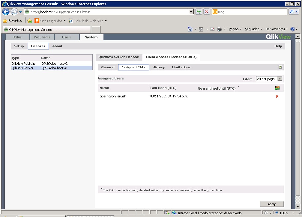Click the Print icon
Screen dimensions: 302x217
coord(219,29)
